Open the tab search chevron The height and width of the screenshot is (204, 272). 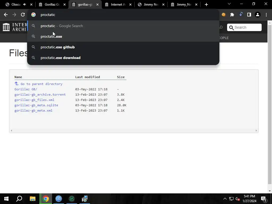point(229,4)
